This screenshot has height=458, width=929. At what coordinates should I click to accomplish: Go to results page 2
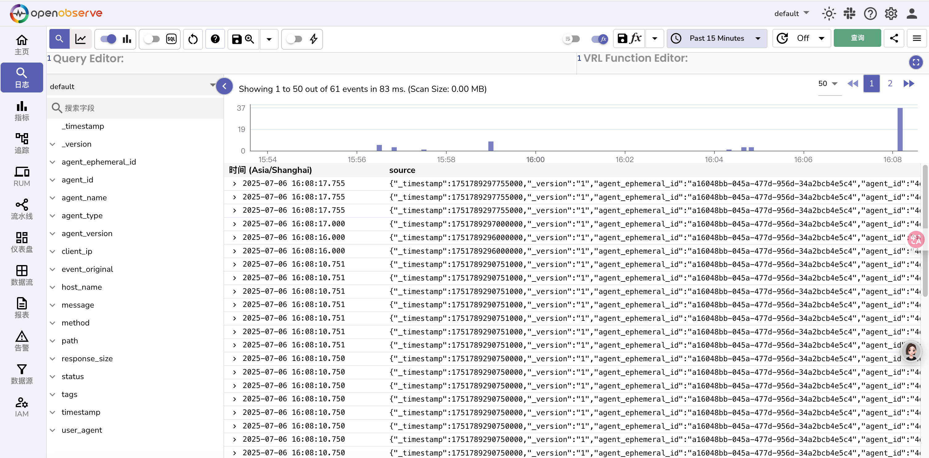coord(890,83)
